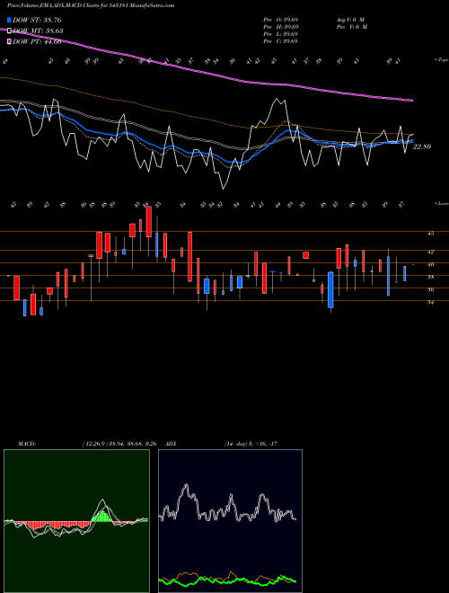This screenshot has width=449, height=593.
Task: Click the 36 price axis label
Action: click(x=430, y=290)
